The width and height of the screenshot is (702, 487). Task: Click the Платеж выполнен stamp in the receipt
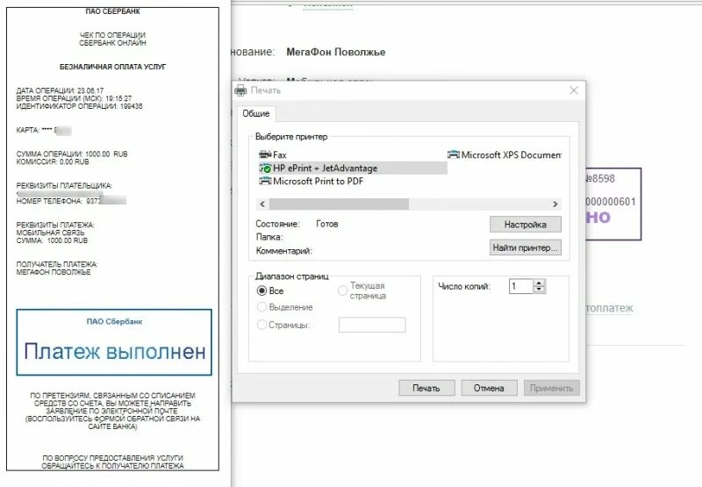114,342
